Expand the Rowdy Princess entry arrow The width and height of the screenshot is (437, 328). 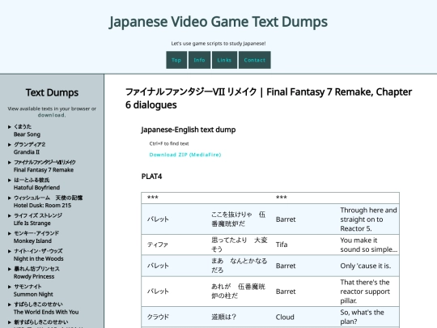point(10,269)
